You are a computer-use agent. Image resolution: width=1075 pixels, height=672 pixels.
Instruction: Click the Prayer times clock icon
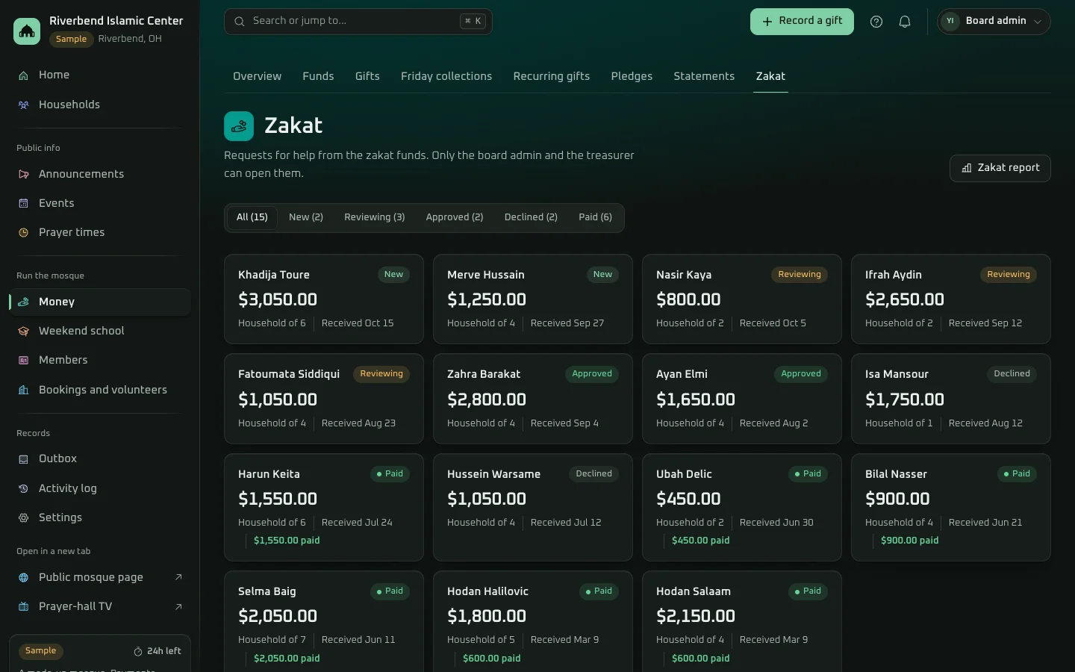[23, 233]
